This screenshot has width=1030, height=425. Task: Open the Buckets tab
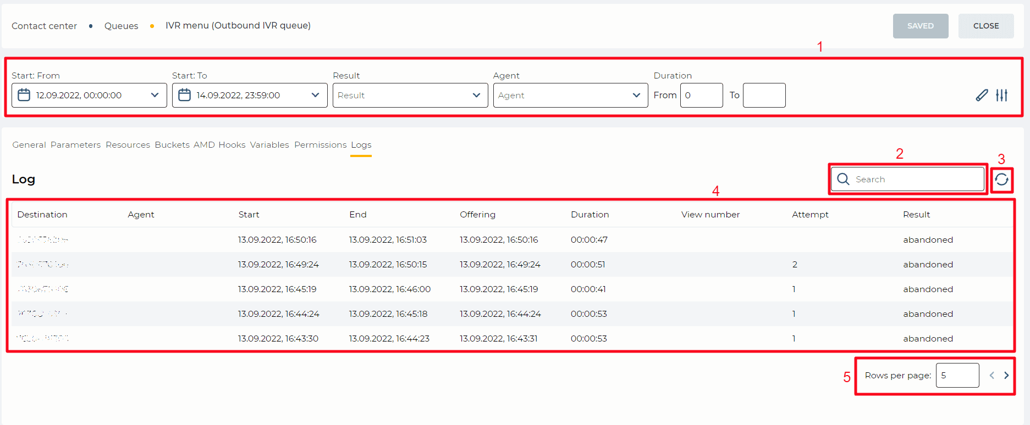tap(172, 145)
